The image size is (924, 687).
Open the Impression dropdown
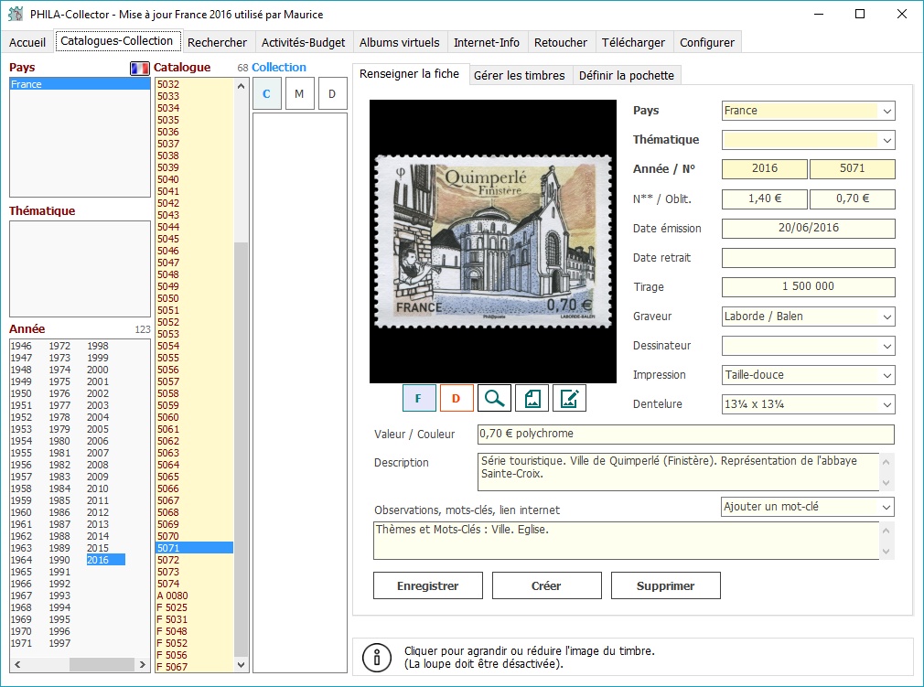click(886, 375)
